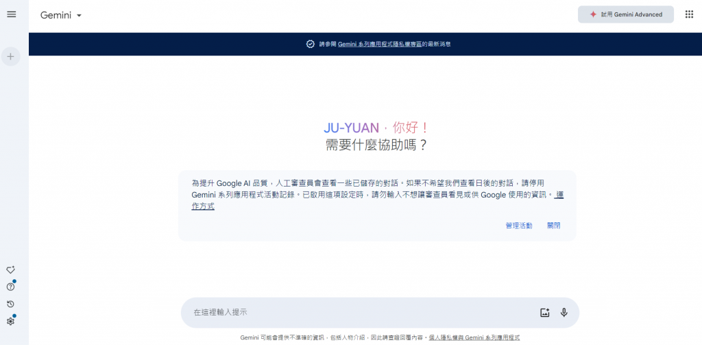Open Gemini 系列應用程式隱私權專區 link

380,45
